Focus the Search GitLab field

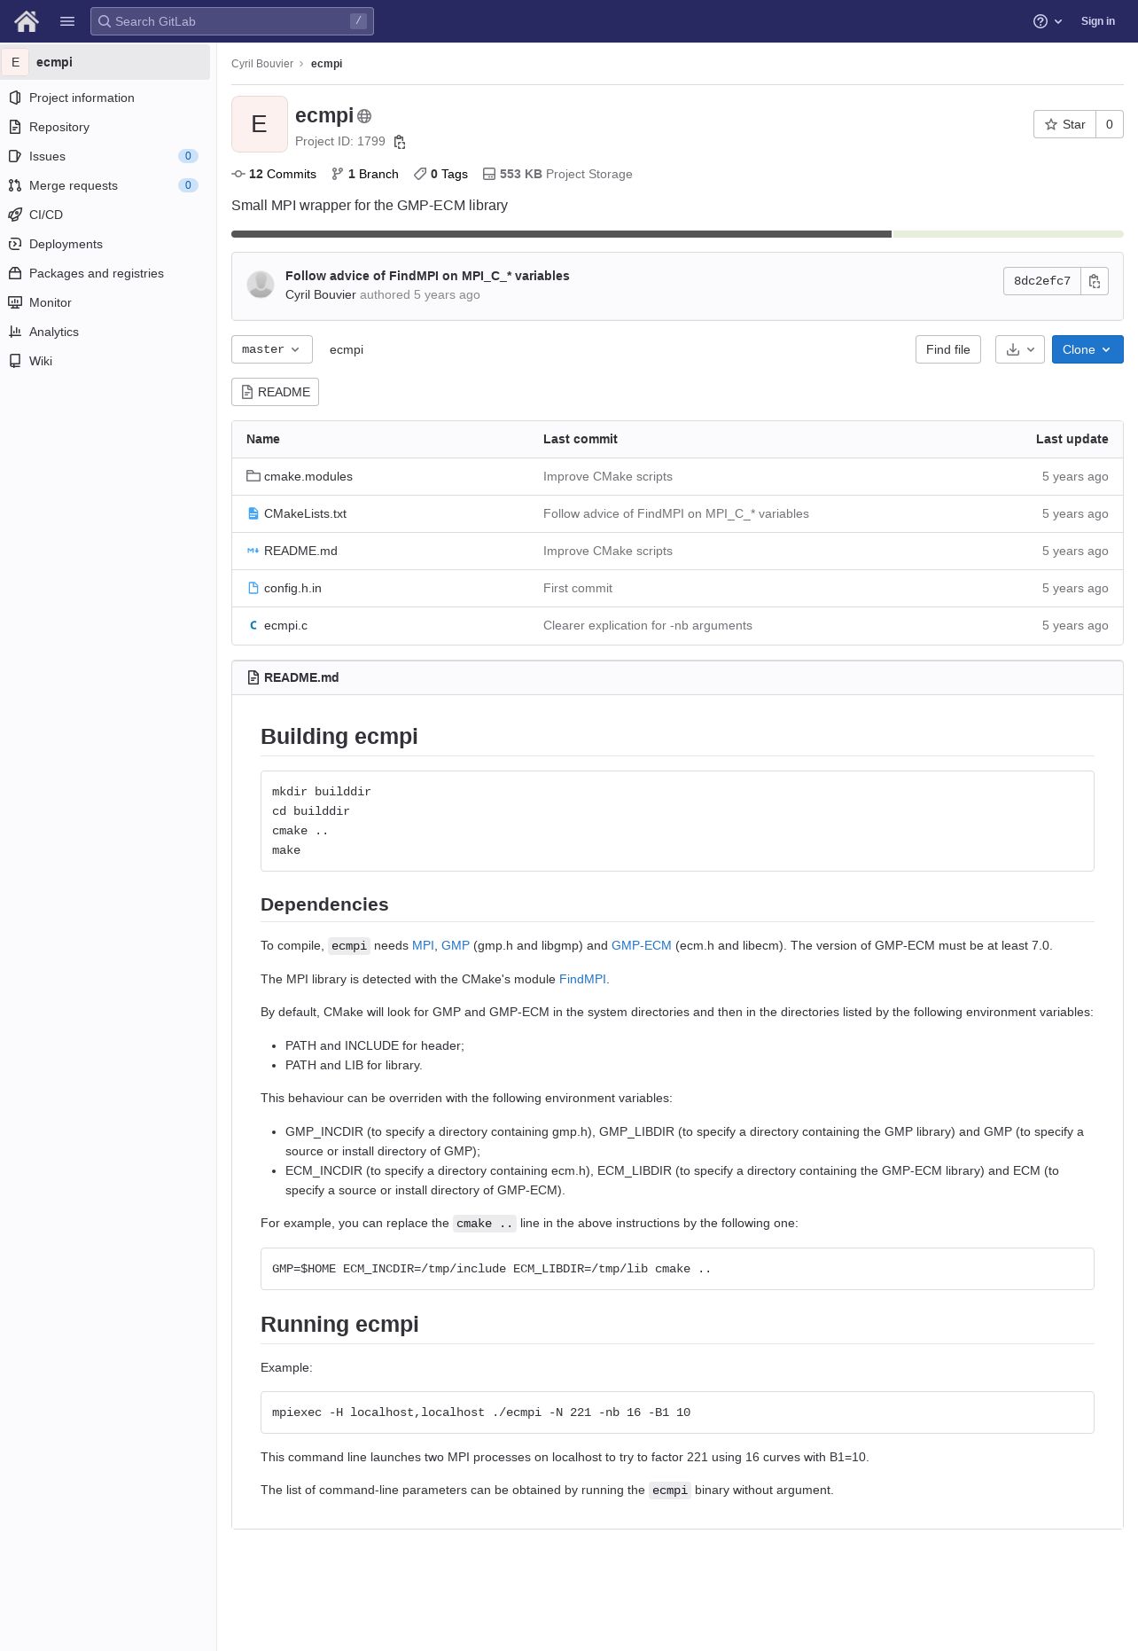tap(232, 21)
